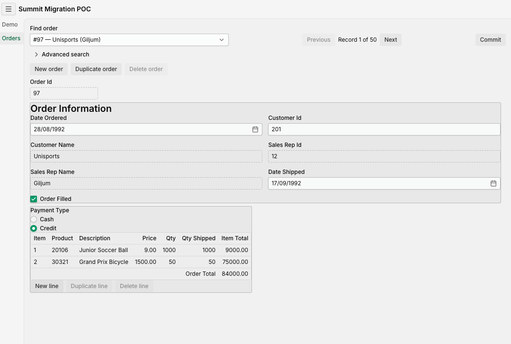Click the Customer Name field
The height and width of the screenshot is (344, 511).
pos(146,156)
